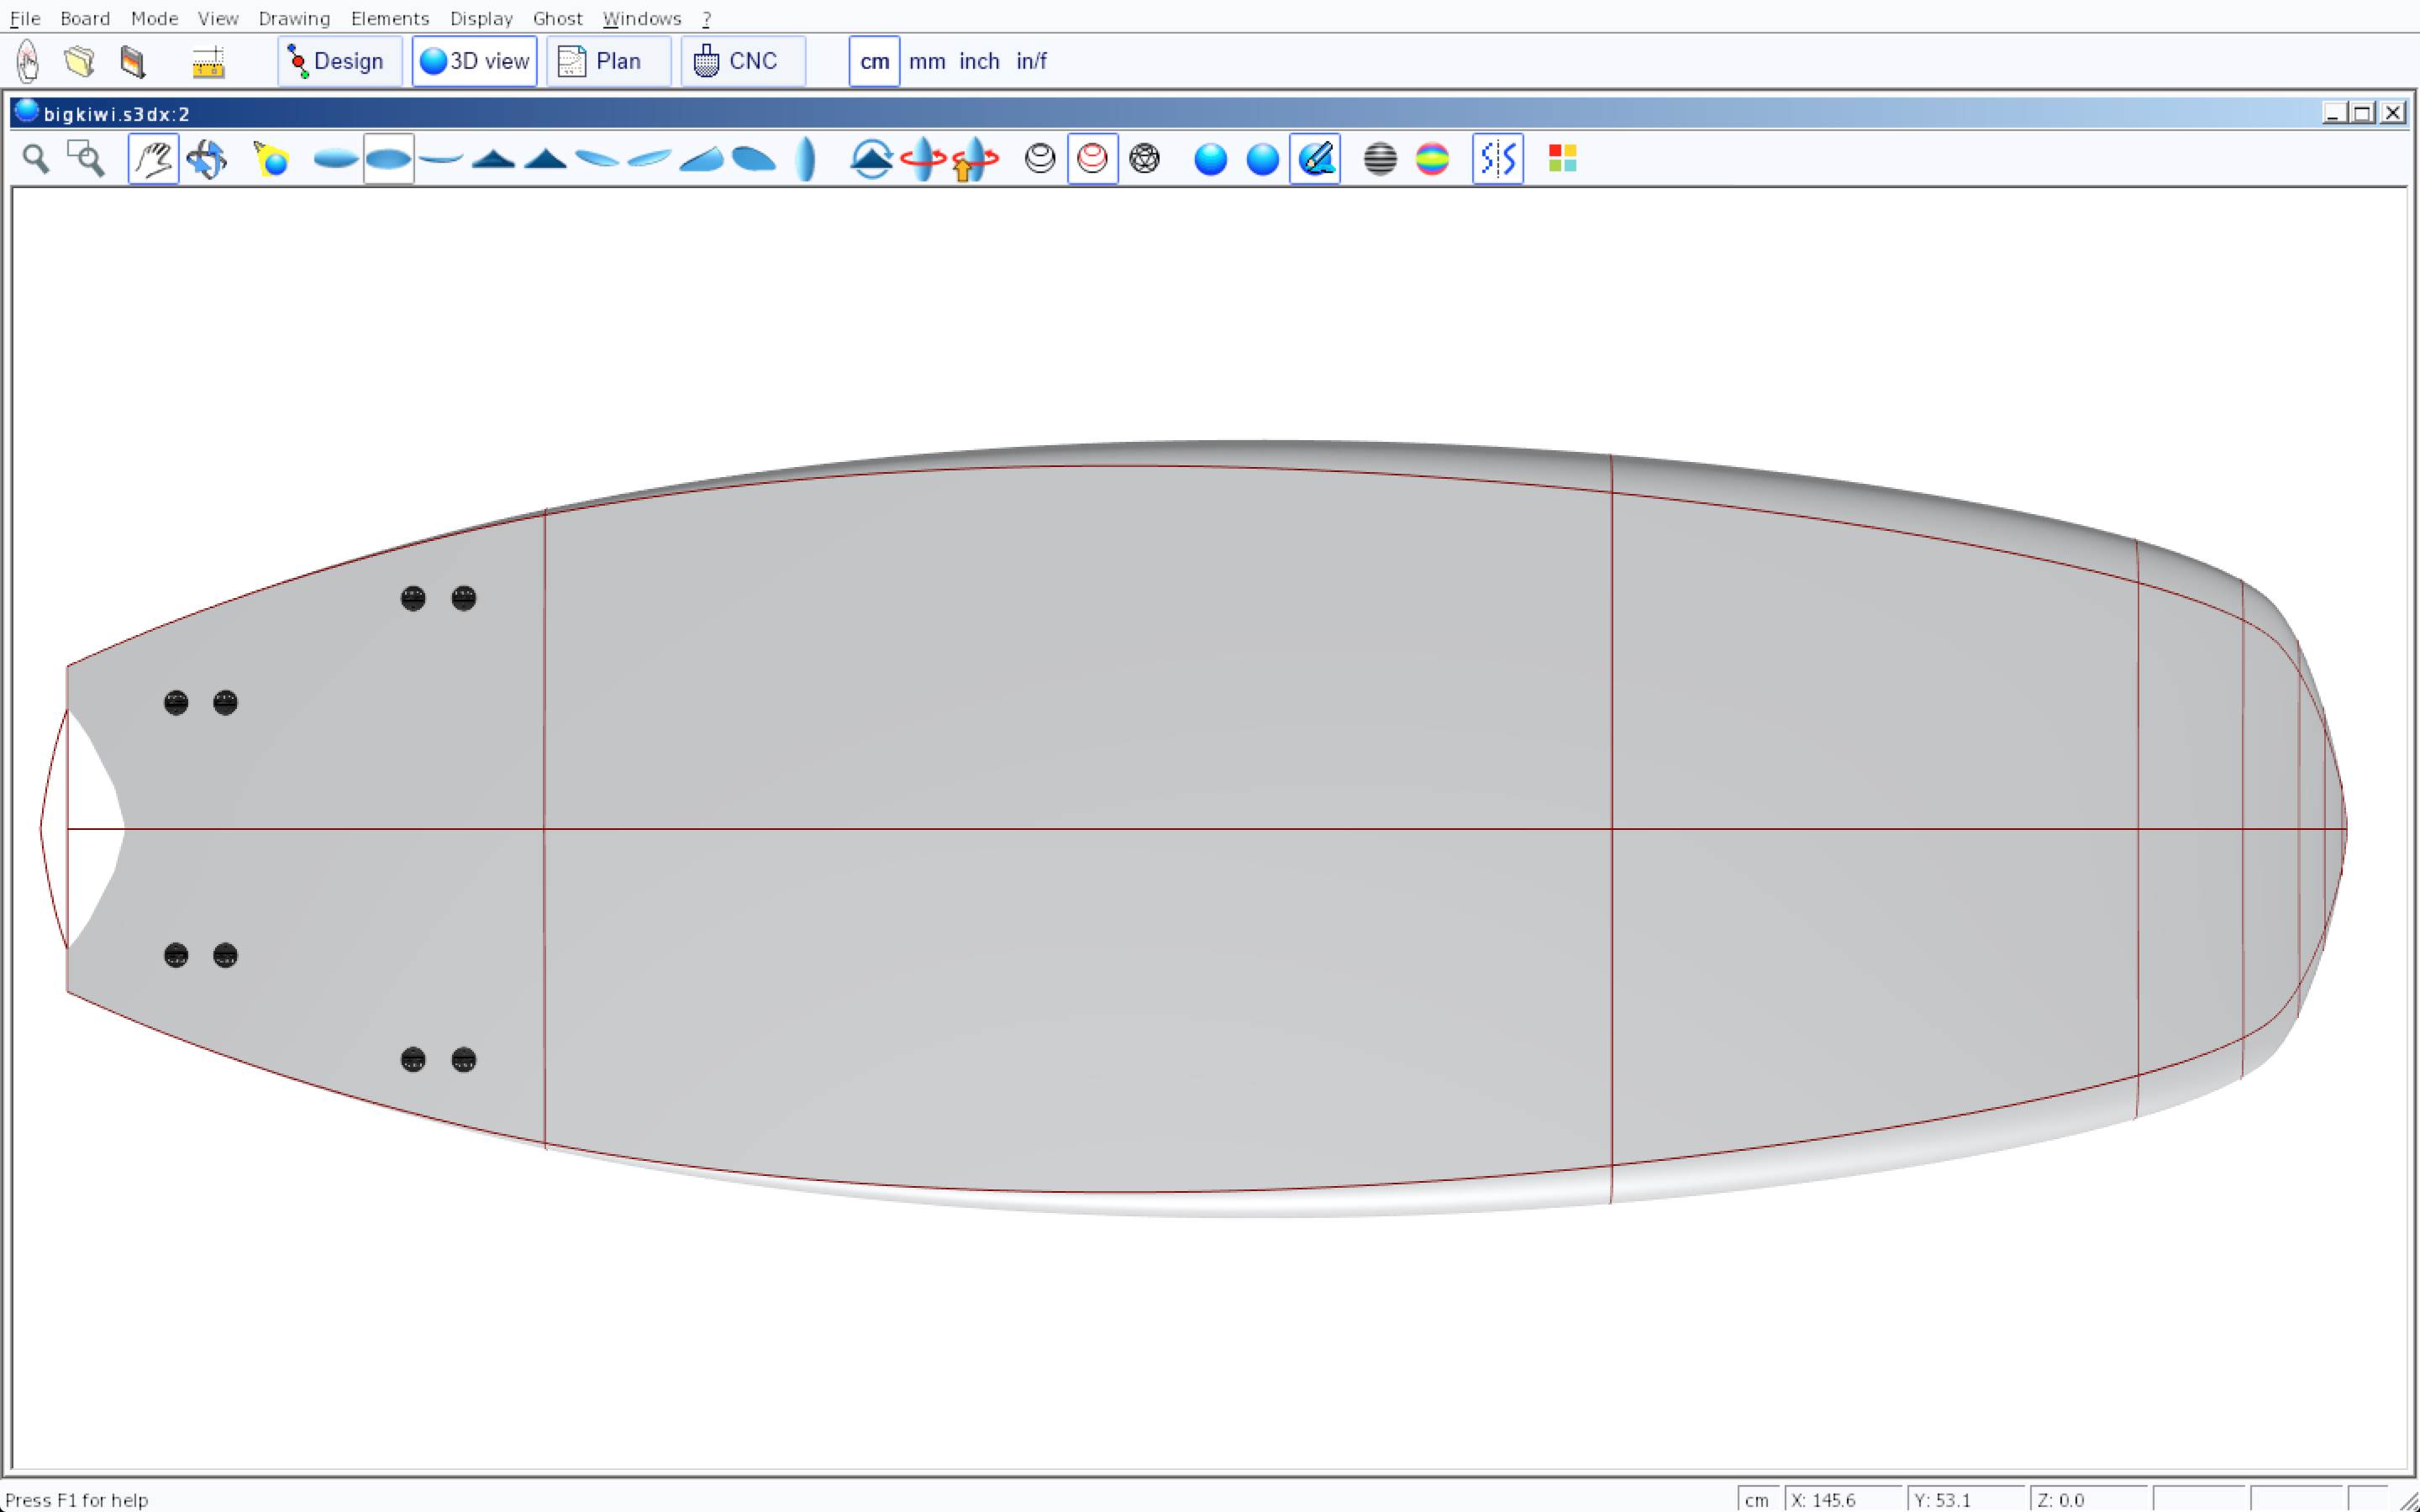
Task: Open the Ghost menu
Action: tap(557, 19)
